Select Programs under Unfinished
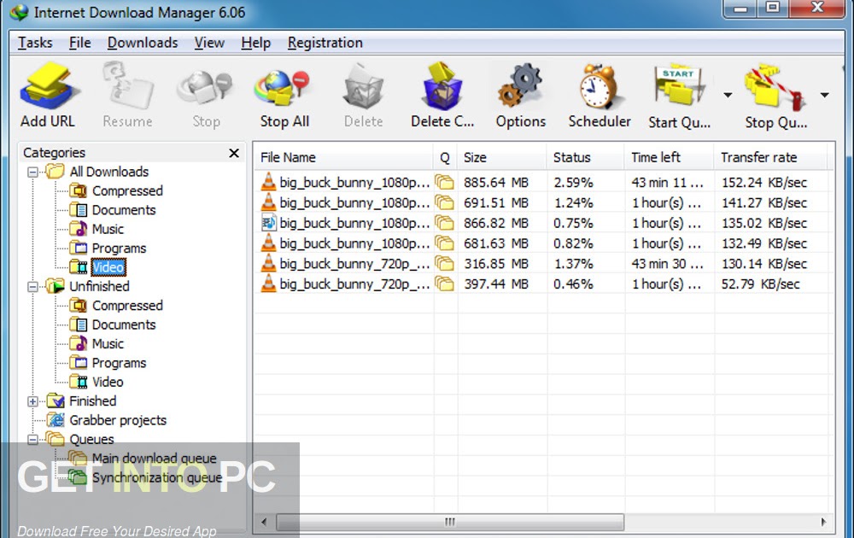 (x=119, y=363)
